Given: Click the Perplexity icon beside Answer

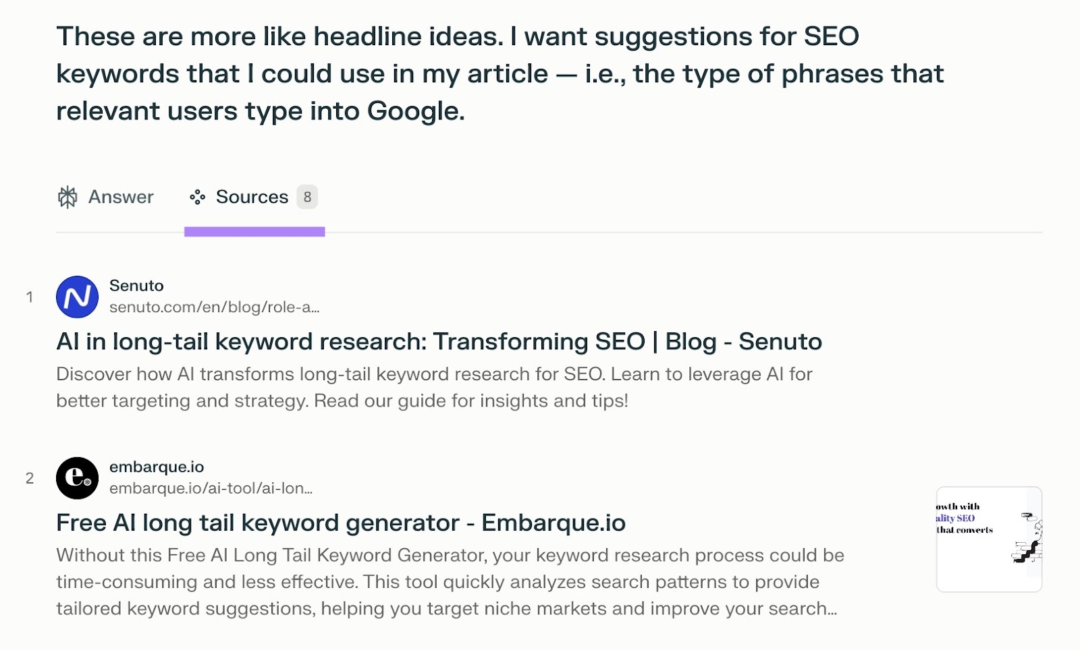Looking at the screenshot, I should coord(67,197).
